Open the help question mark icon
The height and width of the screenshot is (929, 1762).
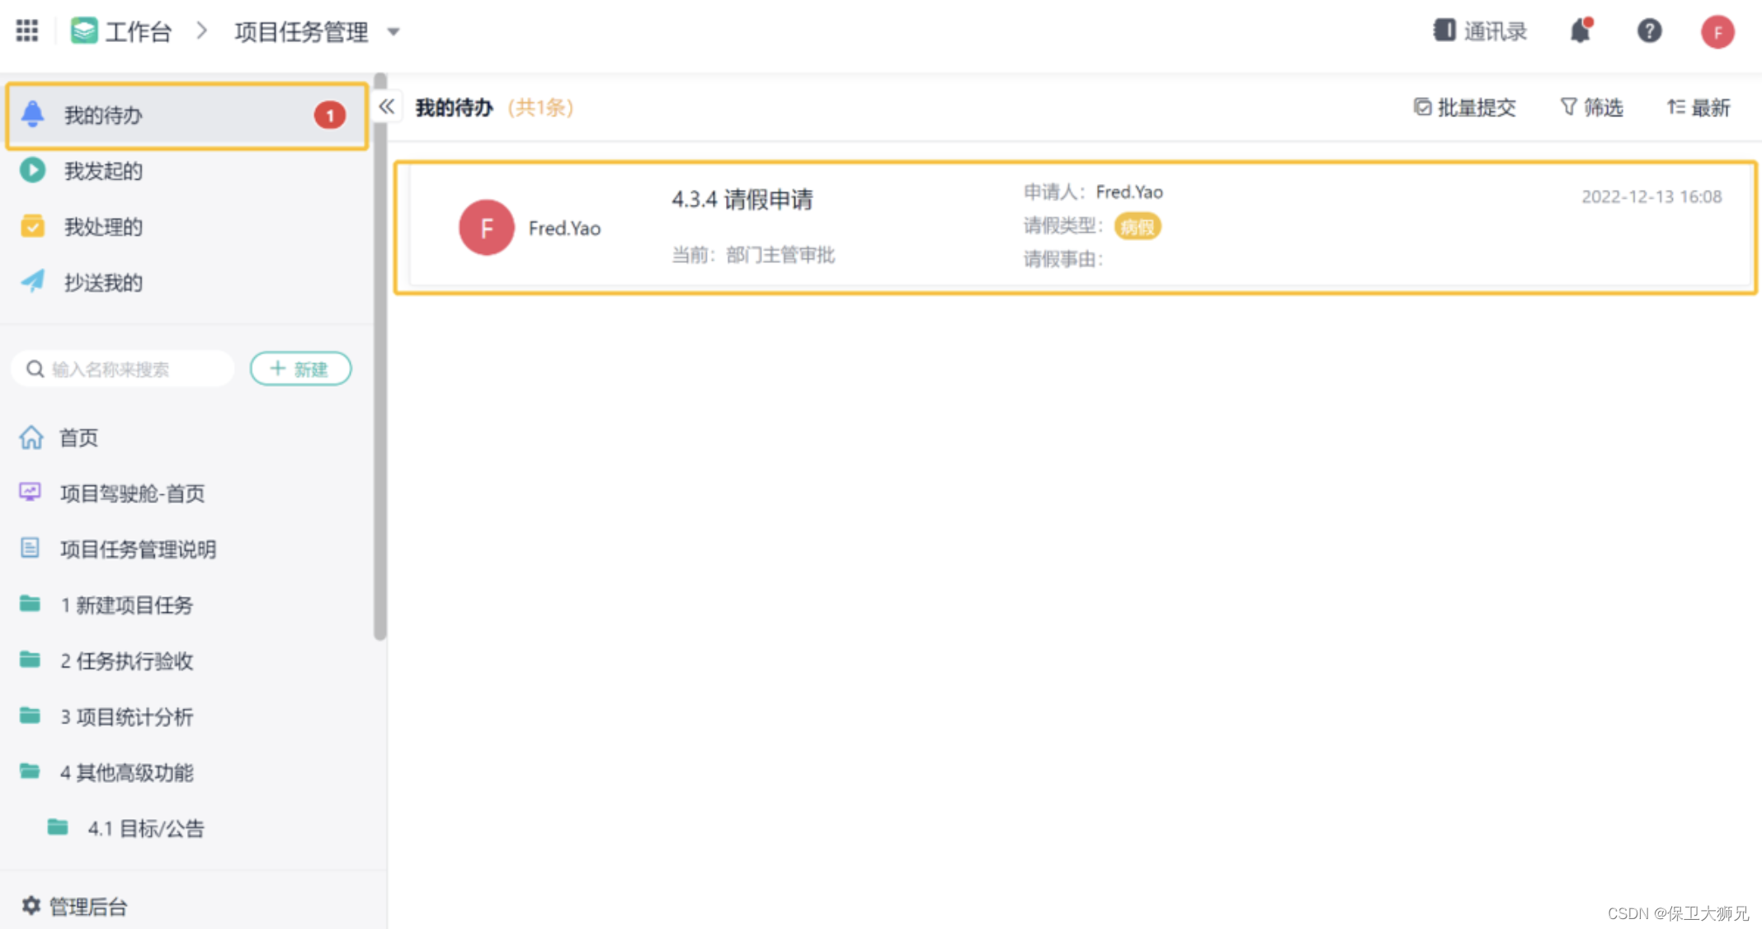tap(1649, 31)
